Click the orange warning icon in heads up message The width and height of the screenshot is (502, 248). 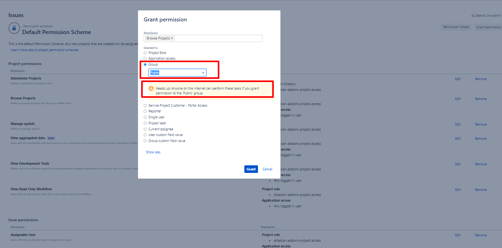coord(151,89)
